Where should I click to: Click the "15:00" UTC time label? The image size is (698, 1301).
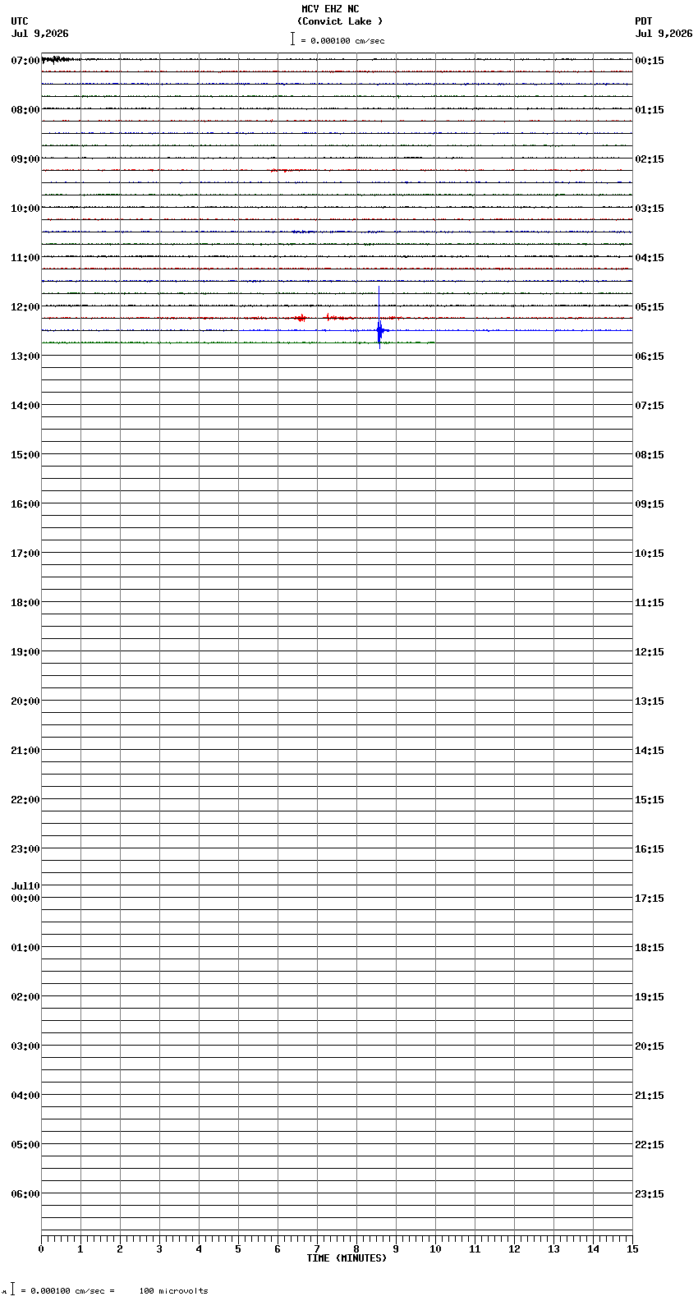pos(25,455)
